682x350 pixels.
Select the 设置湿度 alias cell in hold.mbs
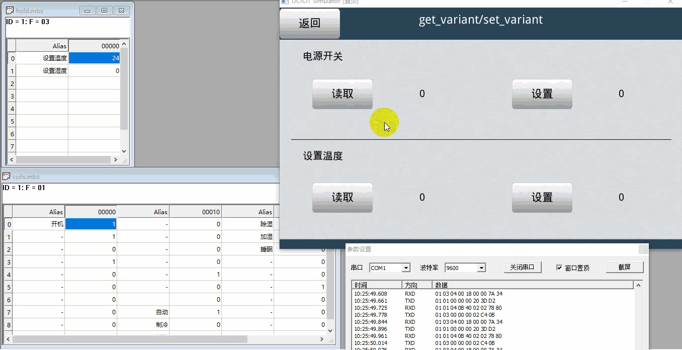[x=42, y=71]
